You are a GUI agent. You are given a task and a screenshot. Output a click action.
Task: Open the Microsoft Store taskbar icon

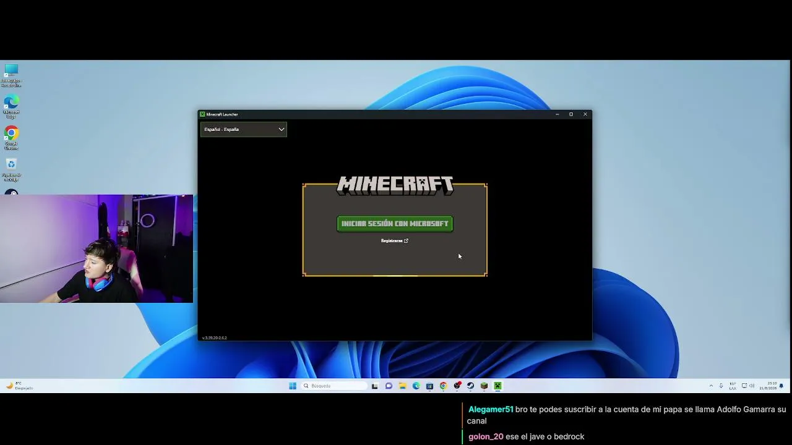(429, 386)
